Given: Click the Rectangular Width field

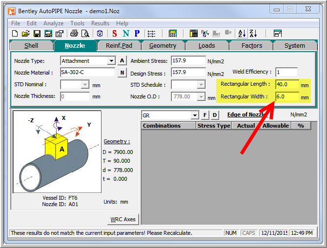Looking at the screenshot, I should click(x=287, y=96).
